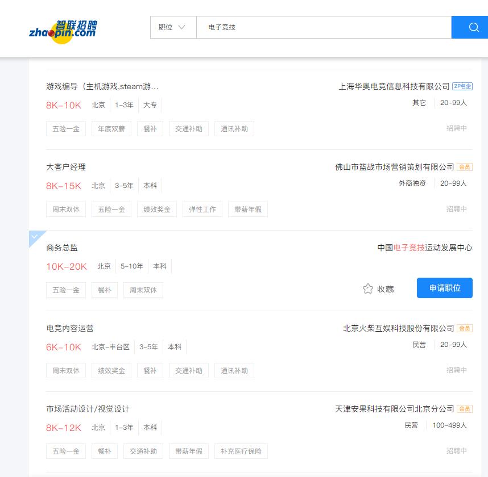
Task: Click the star favorite icon for 商务总监
Action: [368, 288]
